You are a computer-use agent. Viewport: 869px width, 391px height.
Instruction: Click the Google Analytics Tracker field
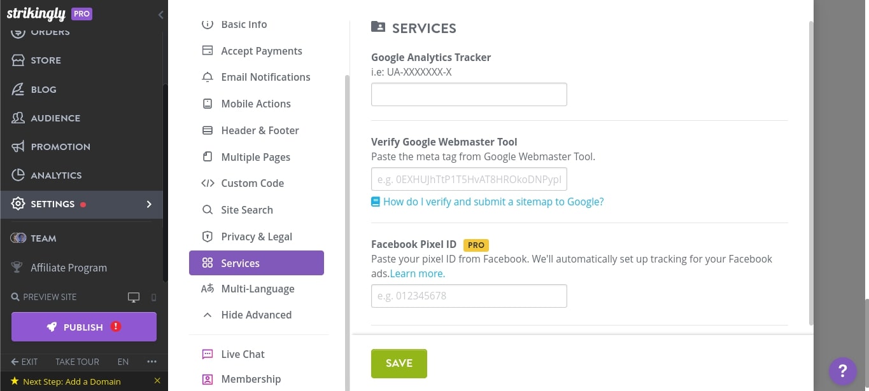coord(469,94)
